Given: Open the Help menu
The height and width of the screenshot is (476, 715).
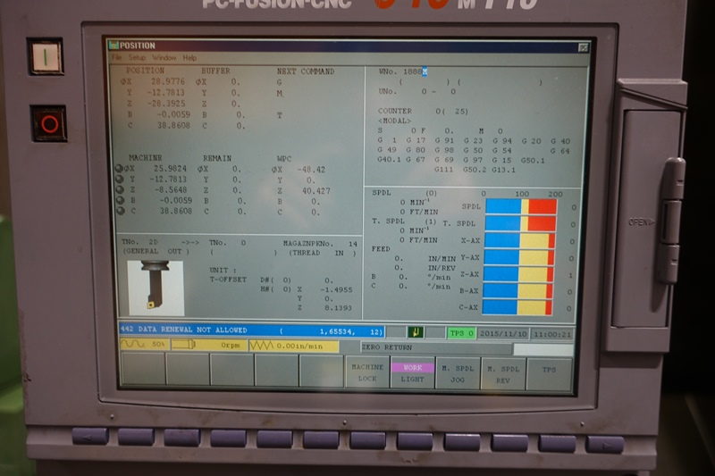Looking at the screenshot, I should pyautogui.click(x=189, y=57).
